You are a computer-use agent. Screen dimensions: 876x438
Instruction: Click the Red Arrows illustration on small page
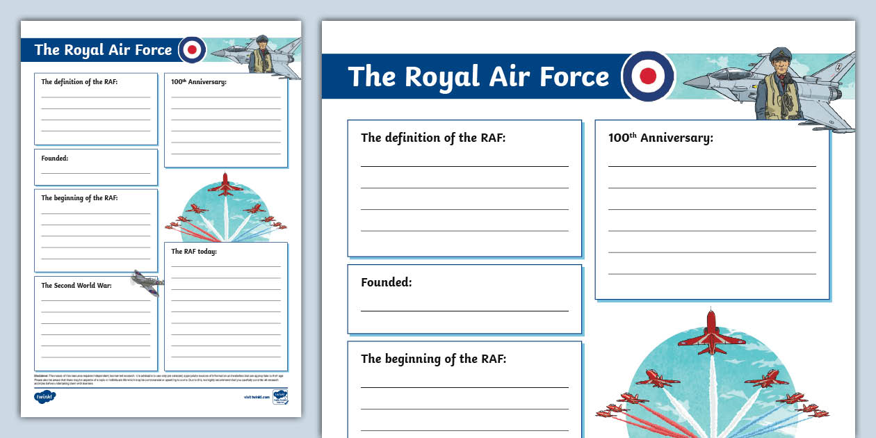point(226,207)
